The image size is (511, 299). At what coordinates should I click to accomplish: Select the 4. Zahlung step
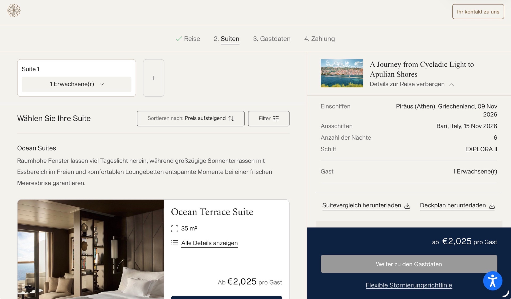tap(319, 39)
